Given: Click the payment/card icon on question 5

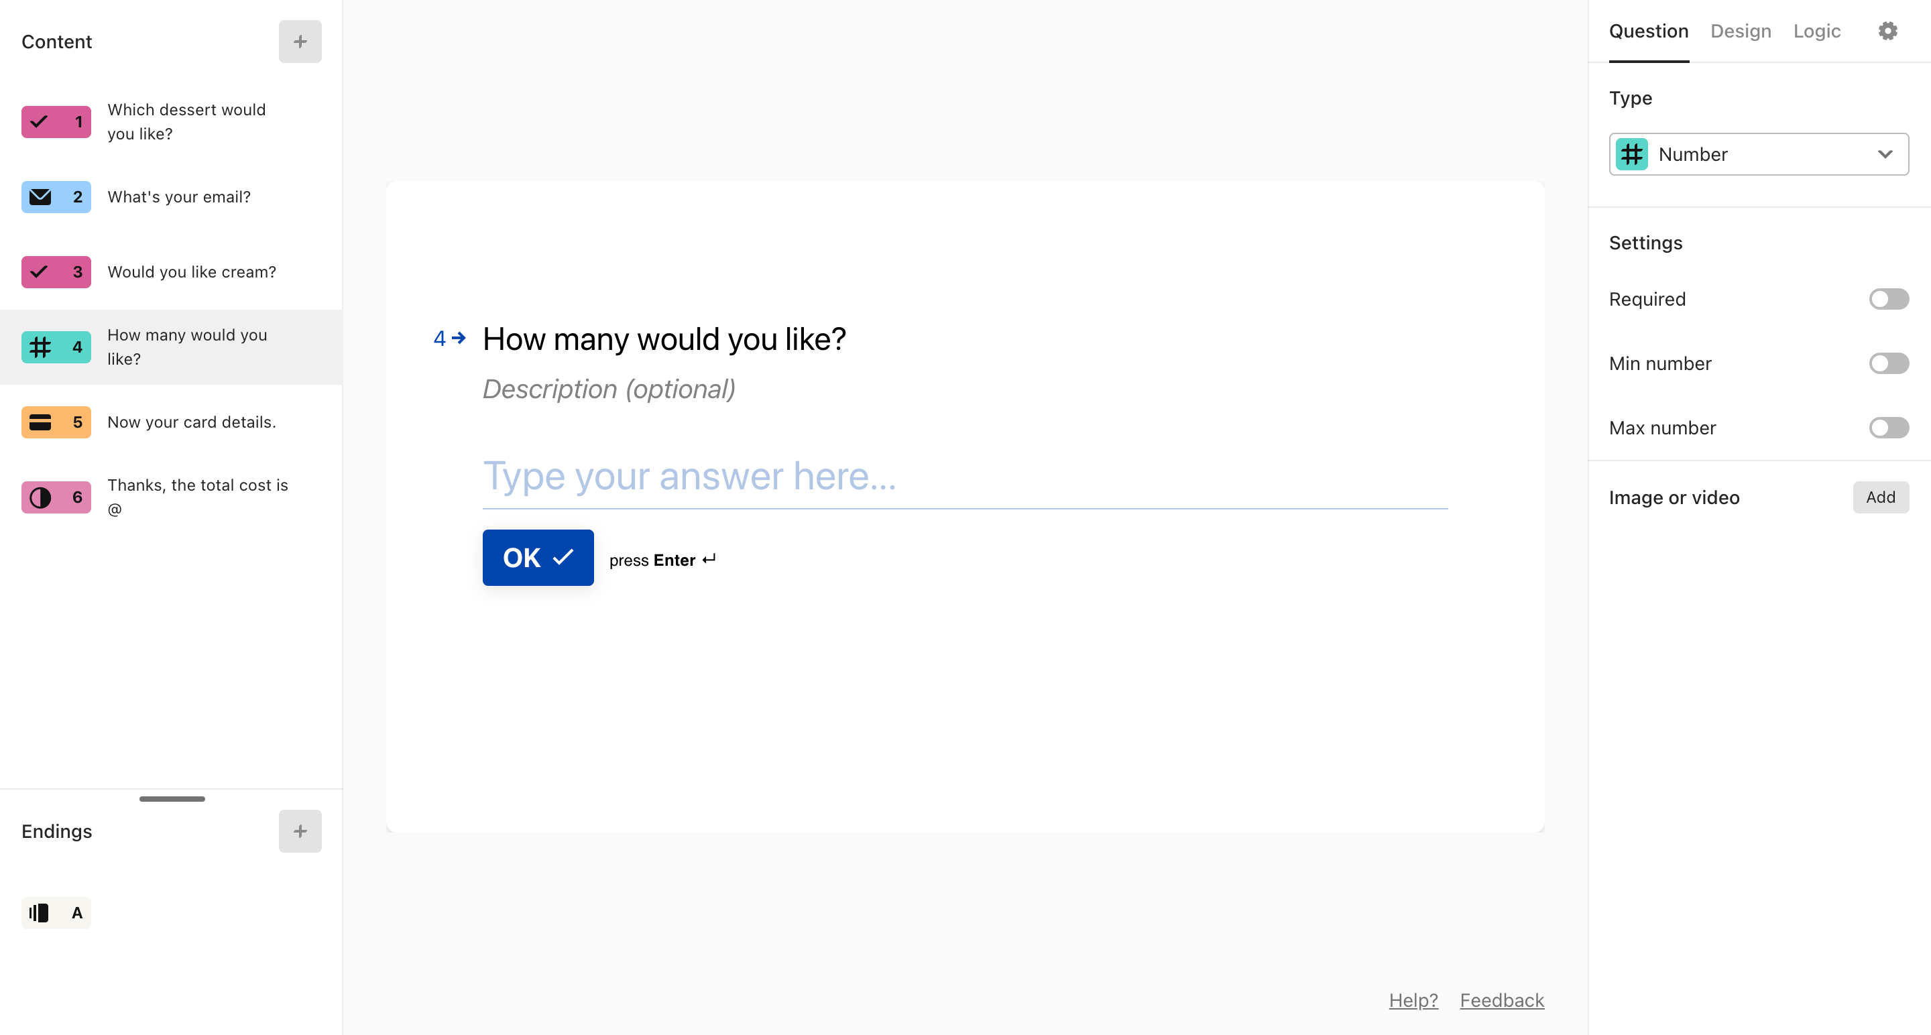Looking at the screenshot, I should pos(41,421).
